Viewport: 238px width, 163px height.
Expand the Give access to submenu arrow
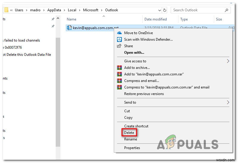click(228, 61)
